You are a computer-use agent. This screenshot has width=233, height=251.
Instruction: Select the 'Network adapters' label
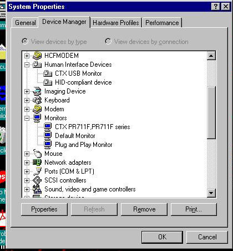pyautogui.click(x=68, y=163)
